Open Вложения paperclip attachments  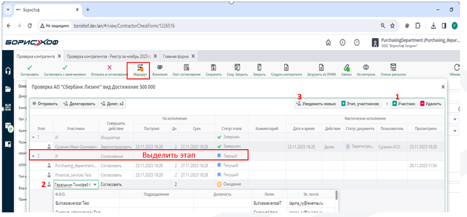click(160, 67)
